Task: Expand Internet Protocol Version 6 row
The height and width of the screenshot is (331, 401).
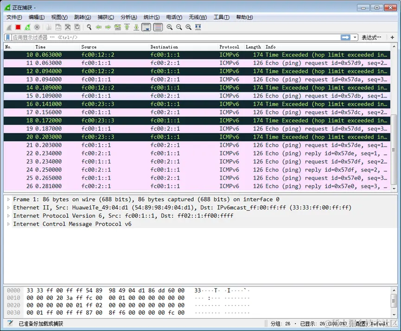Action: coord(8,216)
